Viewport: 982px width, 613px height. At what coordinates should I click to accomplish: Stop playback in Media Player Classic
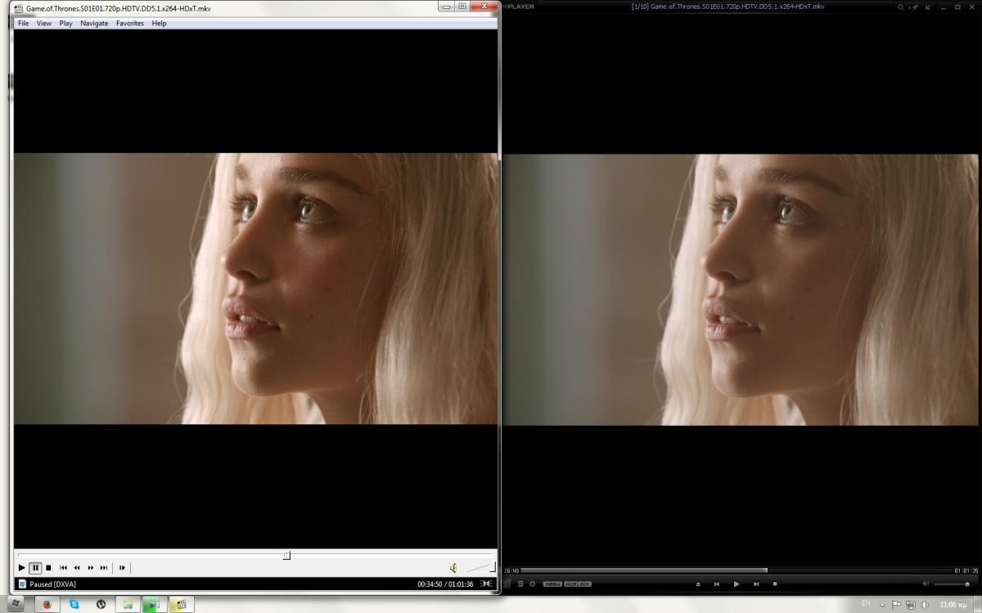click(x=48, y=567)
